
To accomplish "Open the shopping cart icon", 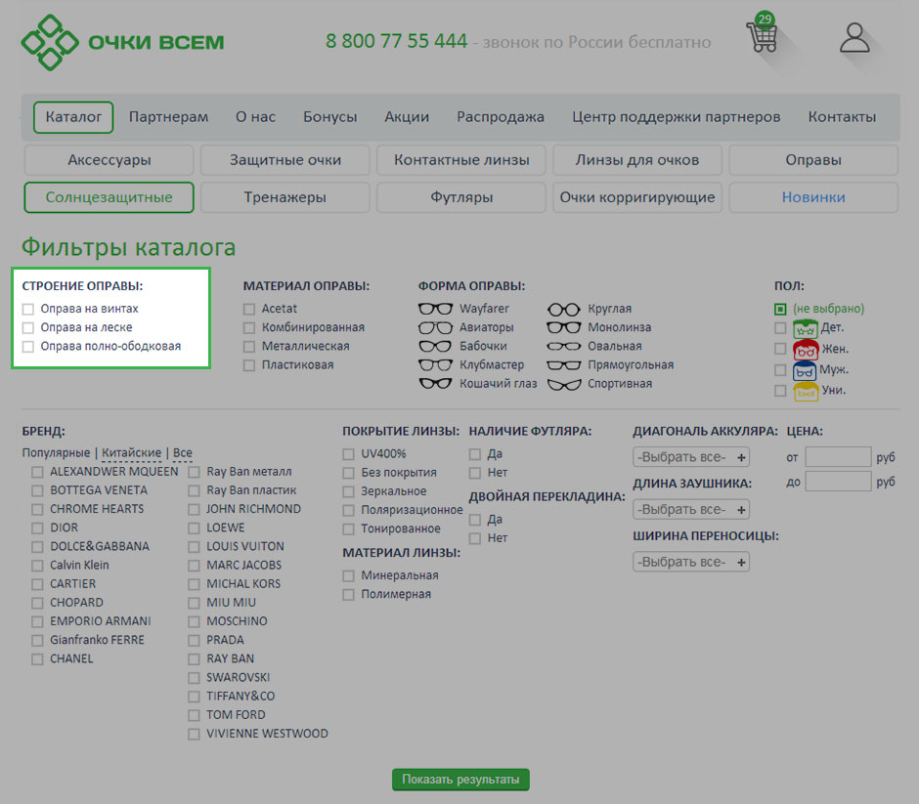I will (x=762, y=37).
